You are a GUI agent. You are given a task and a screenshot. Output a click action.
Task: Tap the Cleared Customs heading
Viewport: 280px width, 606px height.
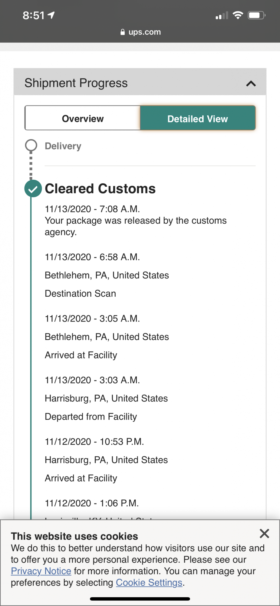click(100, 189)
